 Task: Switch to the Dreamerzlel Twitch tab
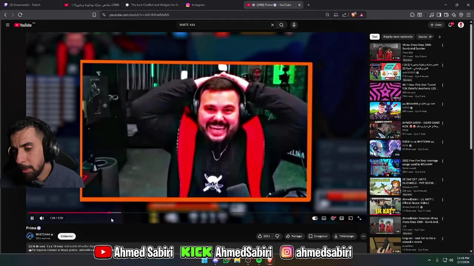point(30,5)
